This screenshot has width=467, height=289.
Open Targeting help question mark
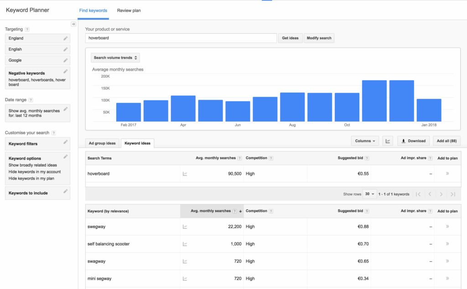click(x=27, y=29)
